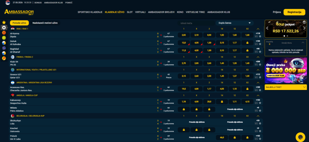Click locked 1X odds for Kabuscorp match
The width and height of the screenshot is (309, 142).
[222, 101]
